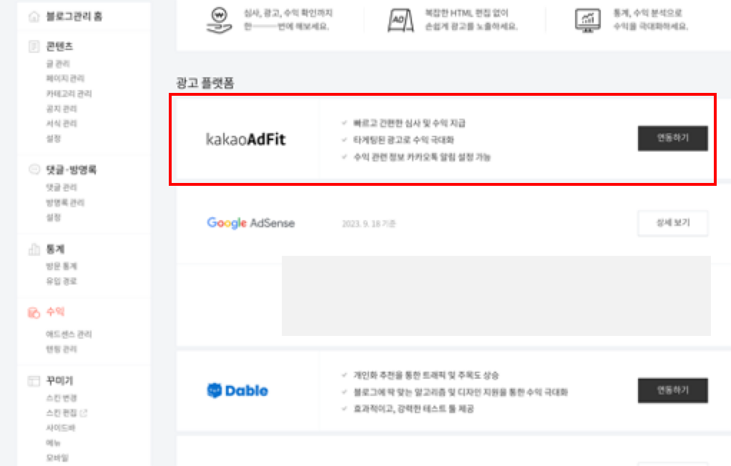Click kakaoAdFit bullet 타게팅된 광고로 수익 극대화
The height and width of the screenshot is (466, 731).
coord(403,140)
